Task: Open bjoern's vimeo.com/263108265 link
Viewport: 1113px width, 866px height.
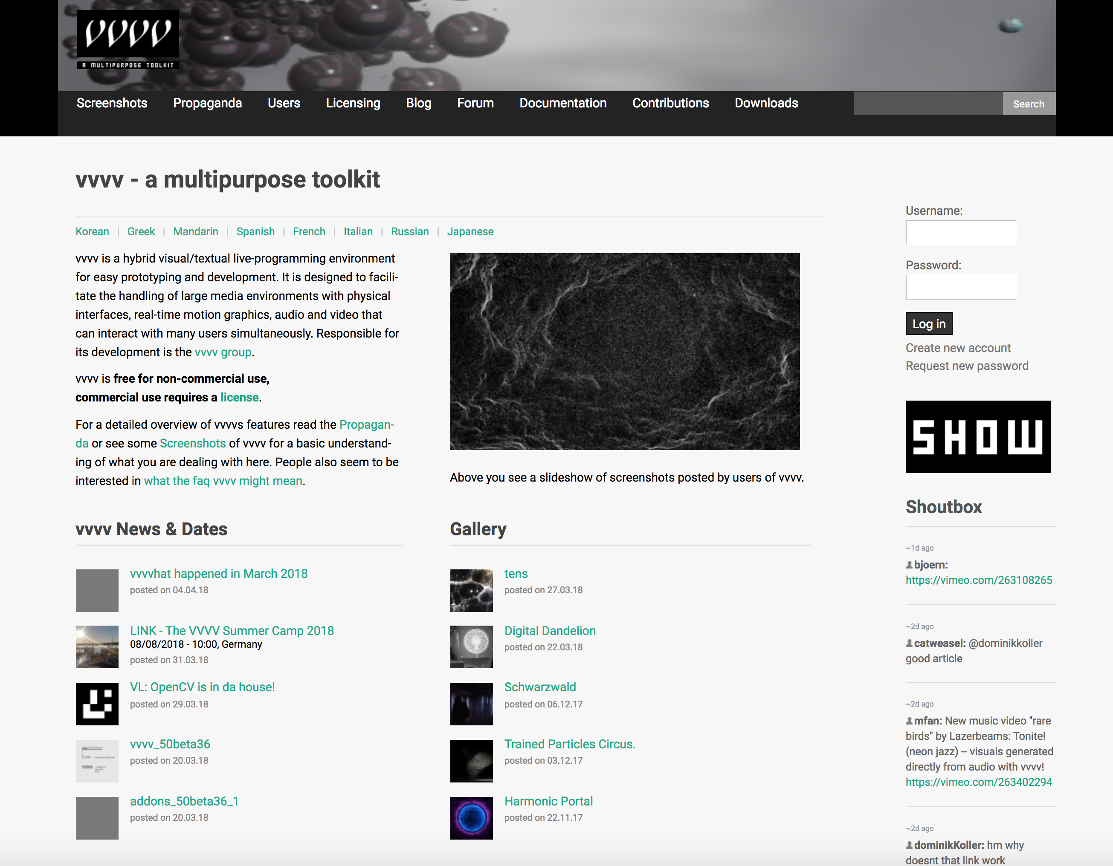Action: (979, 580)
